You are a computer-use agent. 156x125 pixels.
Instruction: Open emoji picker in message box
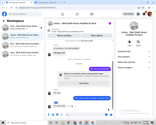tap(106, 115)
